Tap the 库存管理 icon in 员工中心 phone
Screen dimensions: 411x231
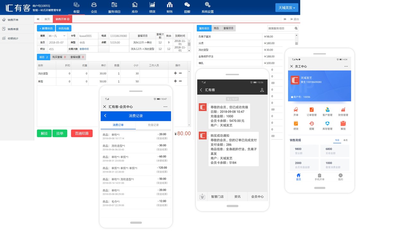(x=327, y=124)
